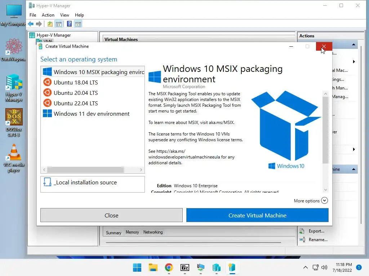Open My Computer desktop icon
The width and height of the screenshot is (369, 276).
[x=13, y=15]
